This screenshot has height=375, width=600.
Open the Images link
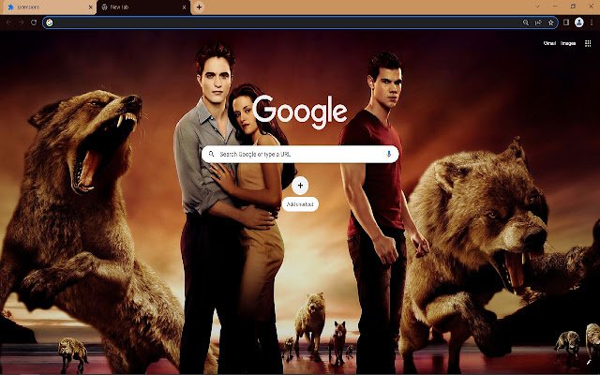tap(568, 43)
